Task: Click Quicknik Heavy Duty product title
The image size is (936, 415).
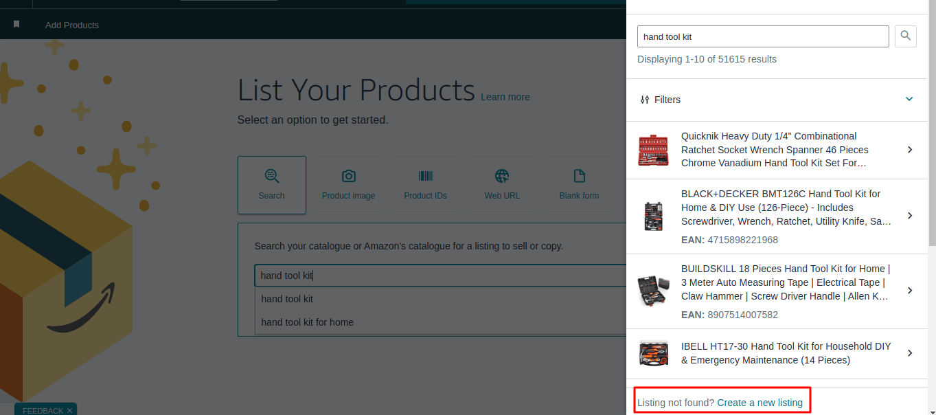Action: click(x=775, y=150)
